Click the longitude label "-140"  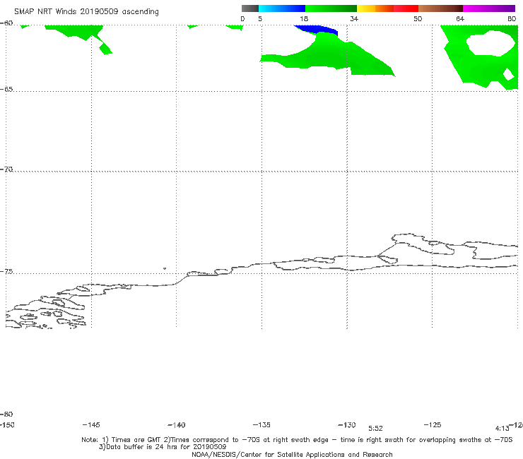(x=177, y=425)
